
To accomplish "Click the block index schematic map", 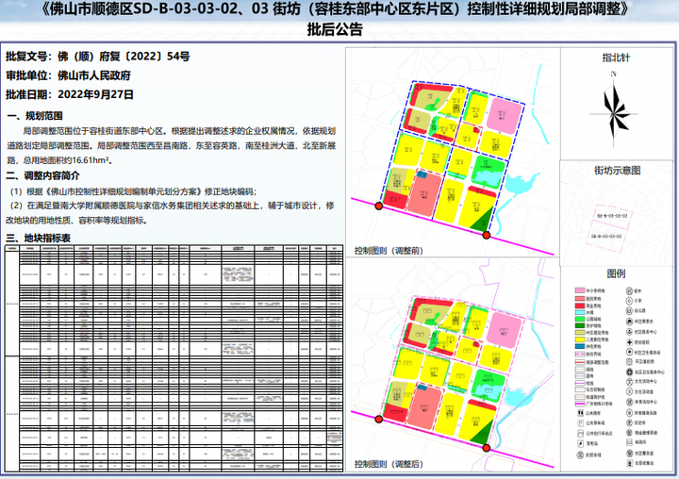I will pos(617,213).
